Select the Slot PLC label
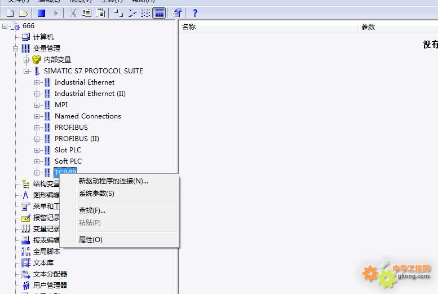438x294 pixels. (x=68, y=150)
